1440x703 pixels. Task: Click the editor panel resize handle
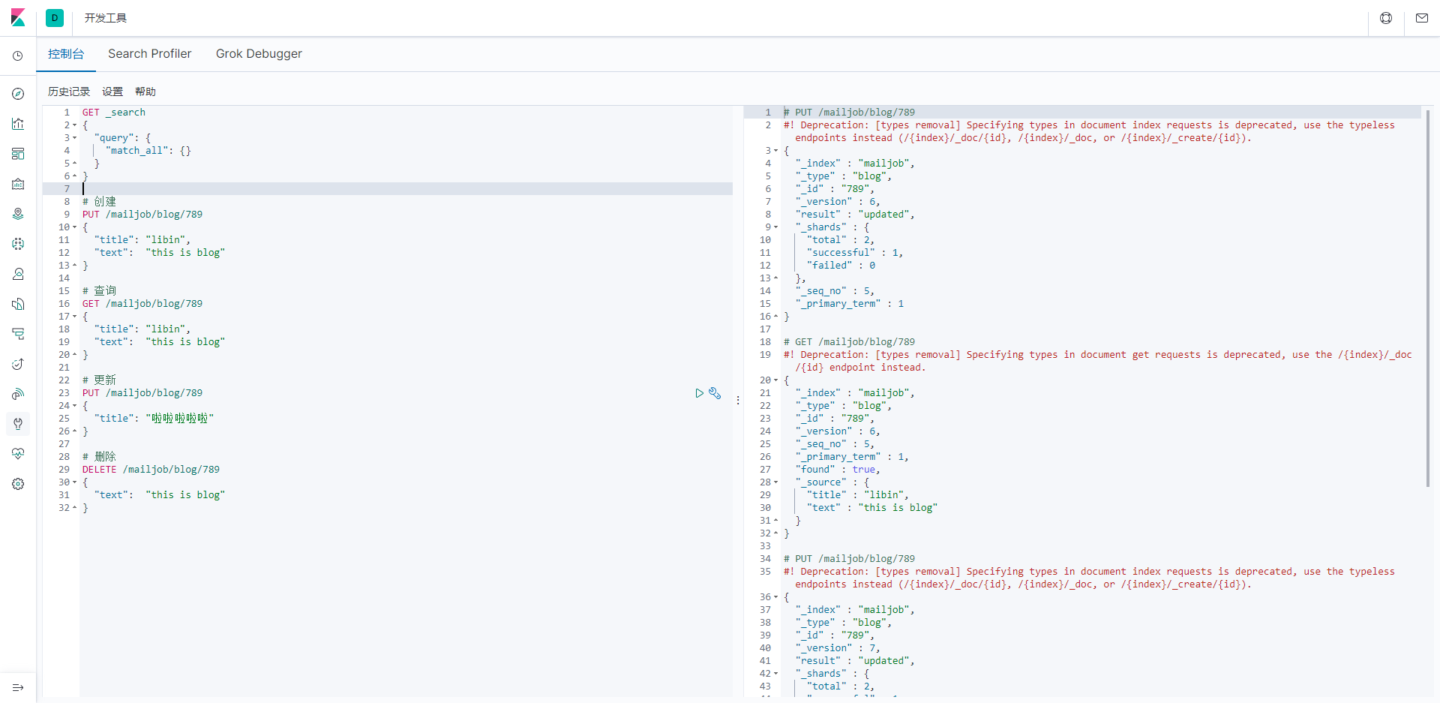point(738,401)
